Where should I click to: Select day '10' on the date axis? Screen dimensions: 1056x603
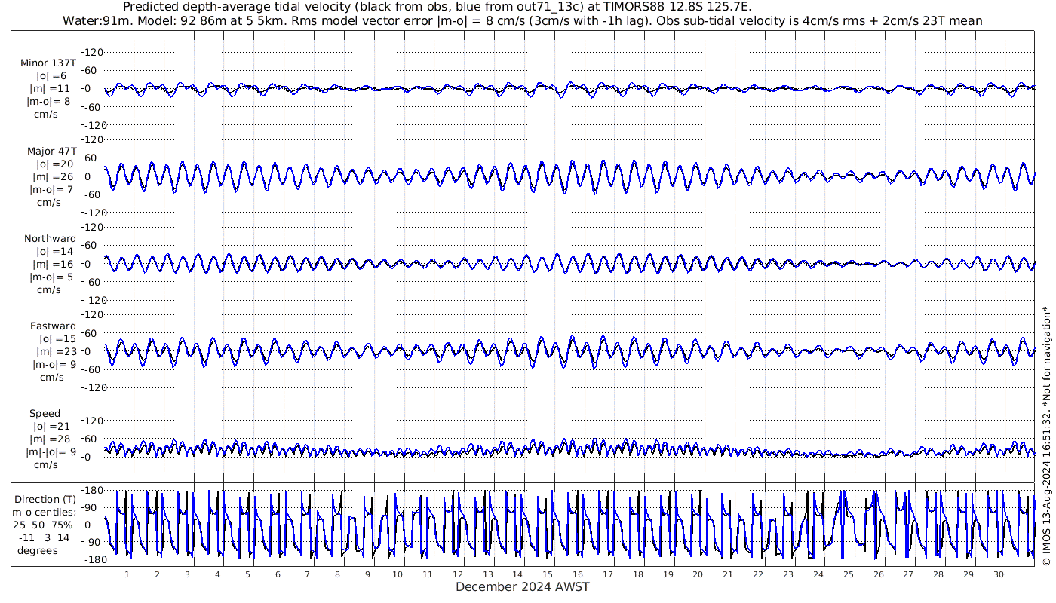(x=398, y=574)
